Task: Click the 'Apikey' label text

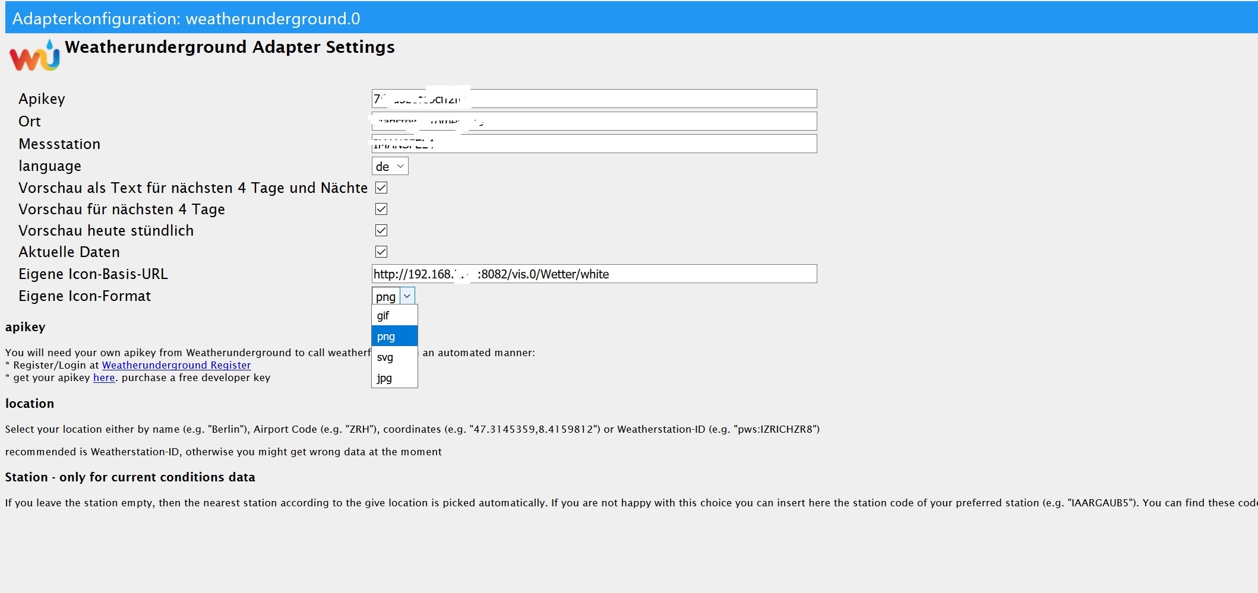Action: tap(42, 99)
